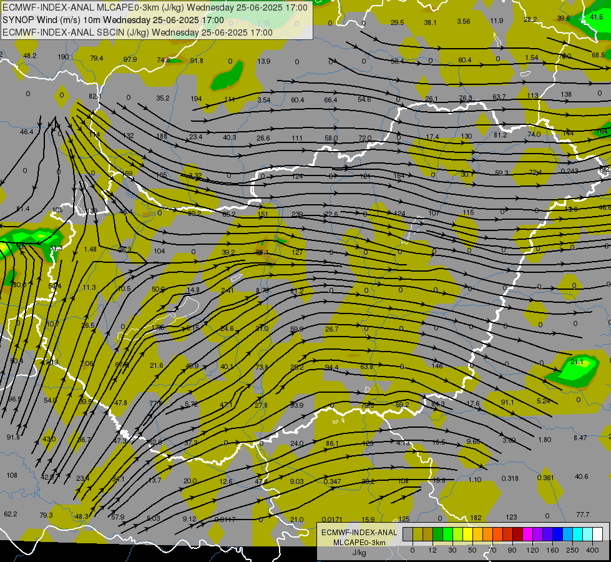Click the map value '11.9'

click(x=497, y=21)
